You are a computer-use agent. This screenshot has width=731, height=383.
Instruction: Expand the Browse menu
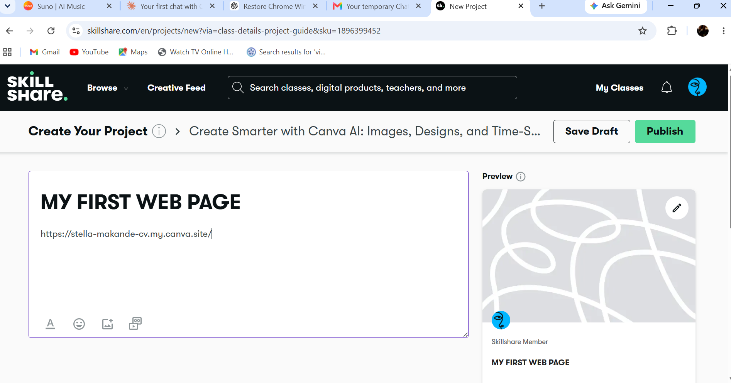(x=107, y=88)
